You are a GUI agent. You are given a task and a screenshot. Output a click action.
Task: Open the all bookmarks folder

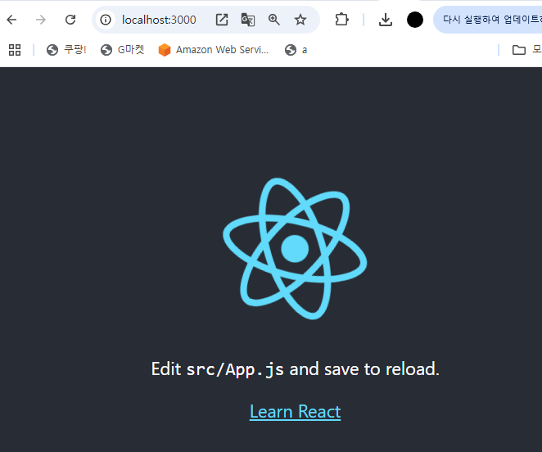(x=526, y=50)
